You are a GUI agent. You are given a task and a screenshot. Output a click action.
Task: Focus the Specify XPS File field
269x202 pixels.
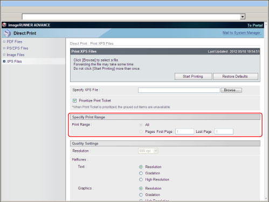[x=179, y=90]
